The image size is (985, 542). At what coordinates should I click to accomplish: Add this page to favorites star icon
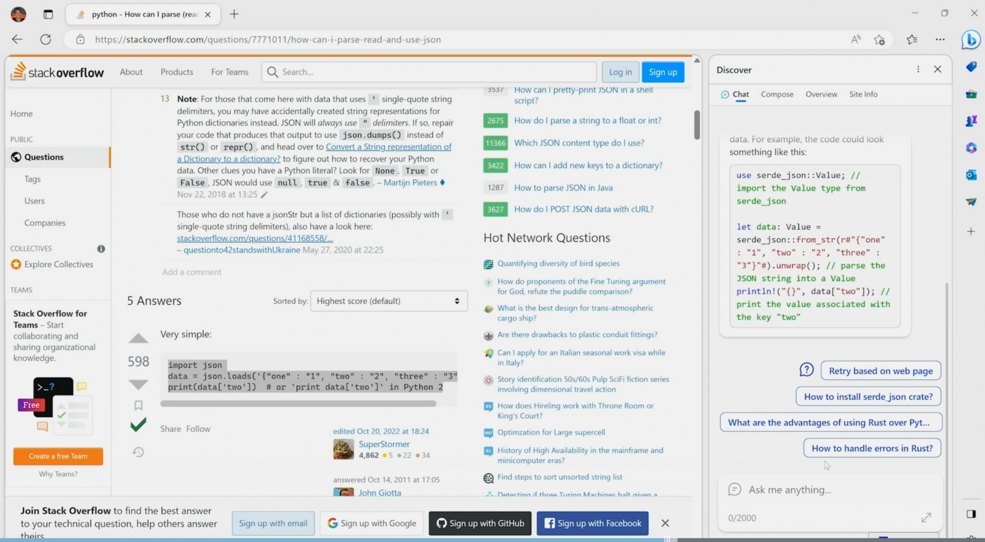pyautogui.click(x=880, y=39)
